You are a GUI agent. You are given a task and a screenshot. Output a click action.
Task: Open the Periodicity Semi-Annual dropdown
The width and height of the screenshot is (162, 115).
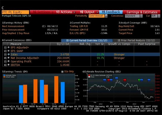(x=98, y=16)
